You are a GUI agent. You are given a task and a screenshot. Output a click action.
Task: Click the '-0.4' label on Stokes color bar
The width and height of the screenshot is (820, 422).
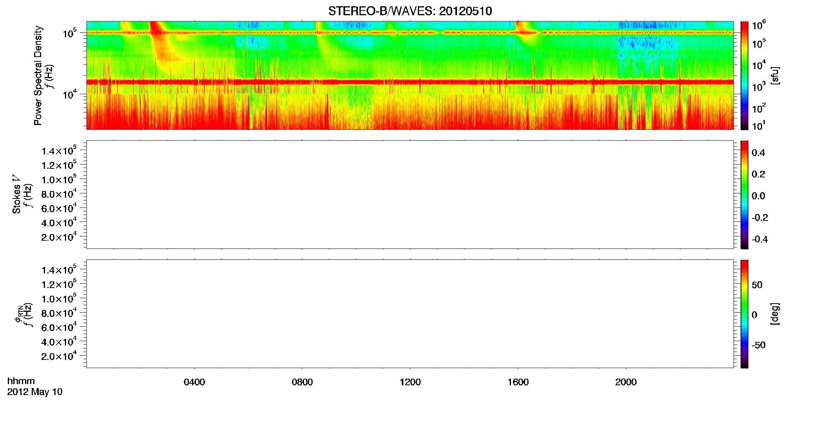pos(760,240)
